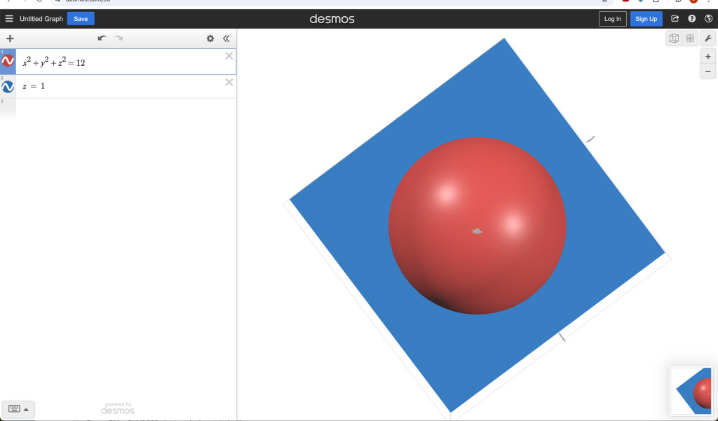Open language globe settings

tap(708, 19)
